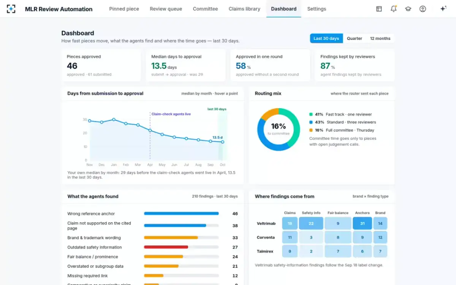Click 'Overstated or subgroup data' label
This screenshot has width=456, height=285.
tap(95, 266)
